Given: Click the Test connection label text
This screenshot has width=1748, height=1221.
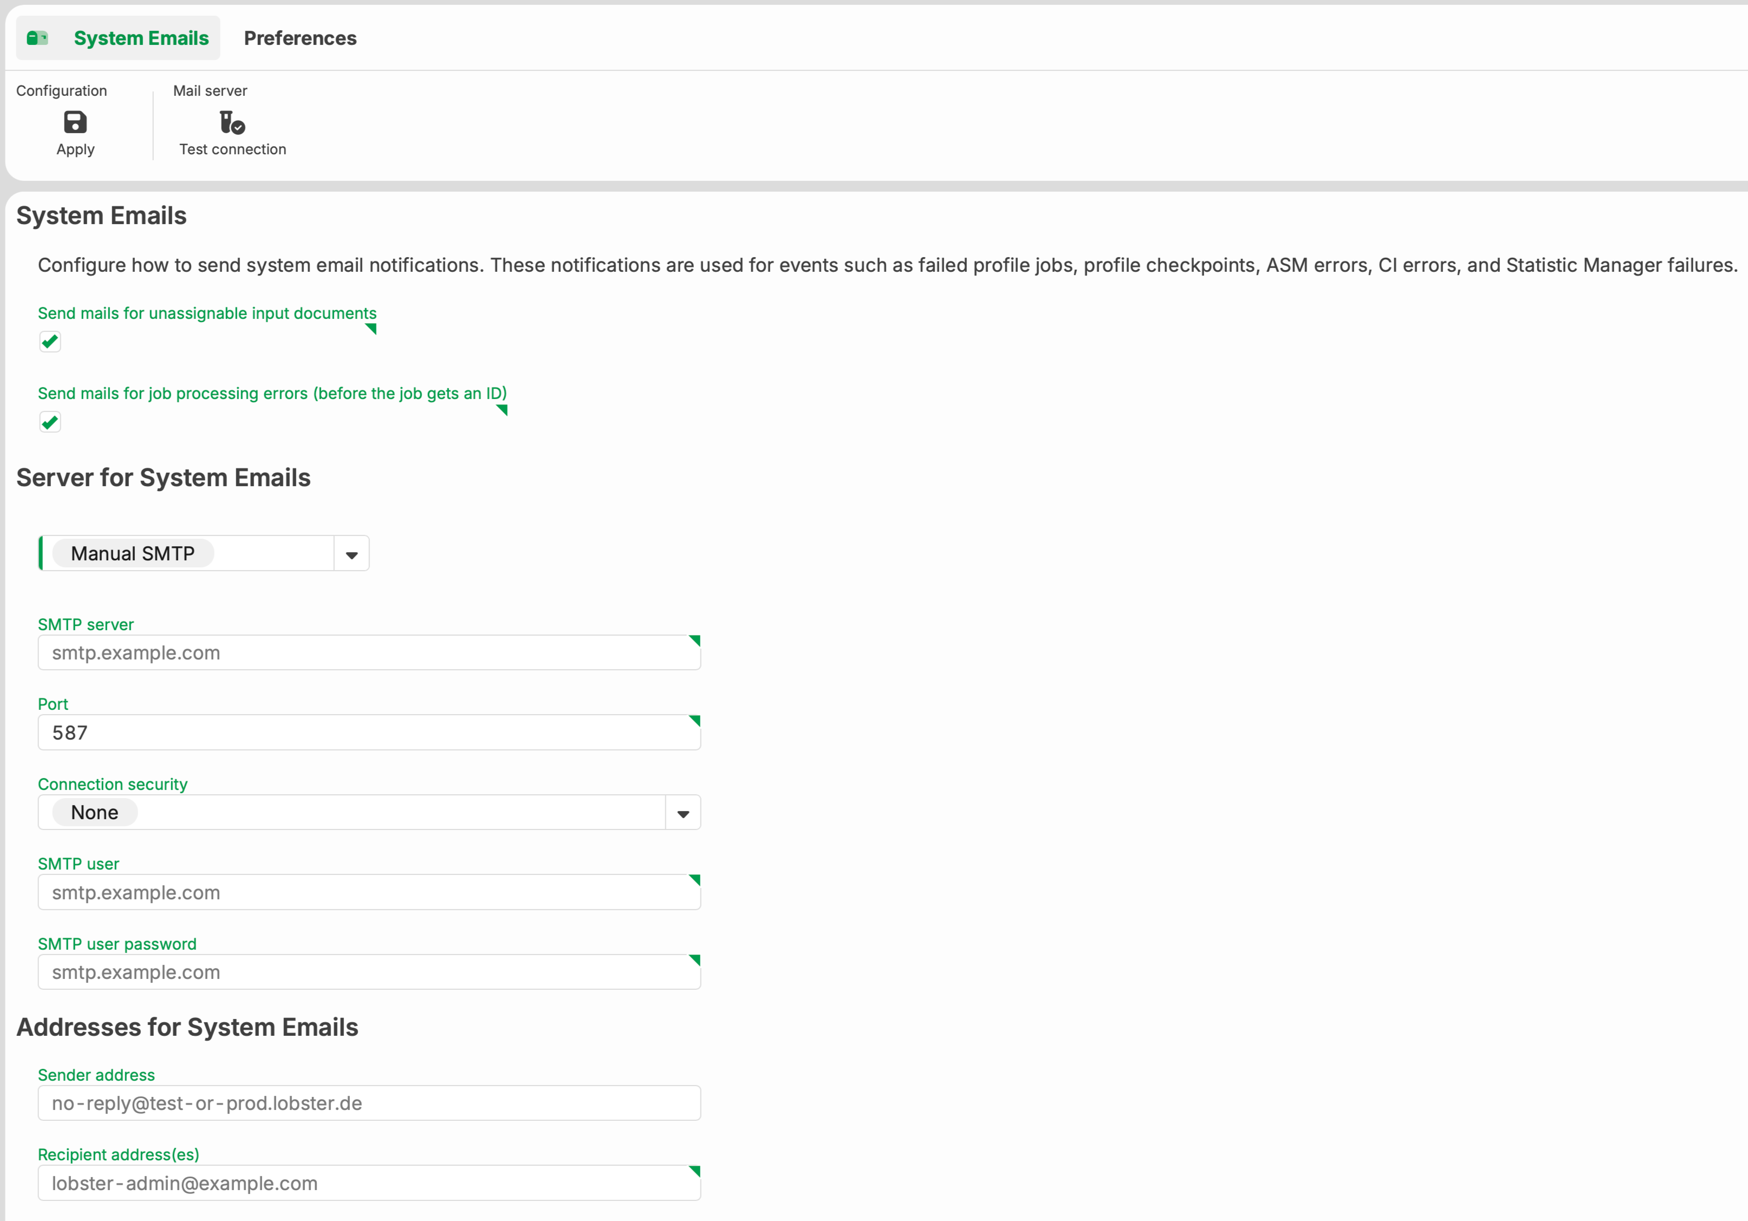Looking at the screenshot, I should [x=233, y=149].
